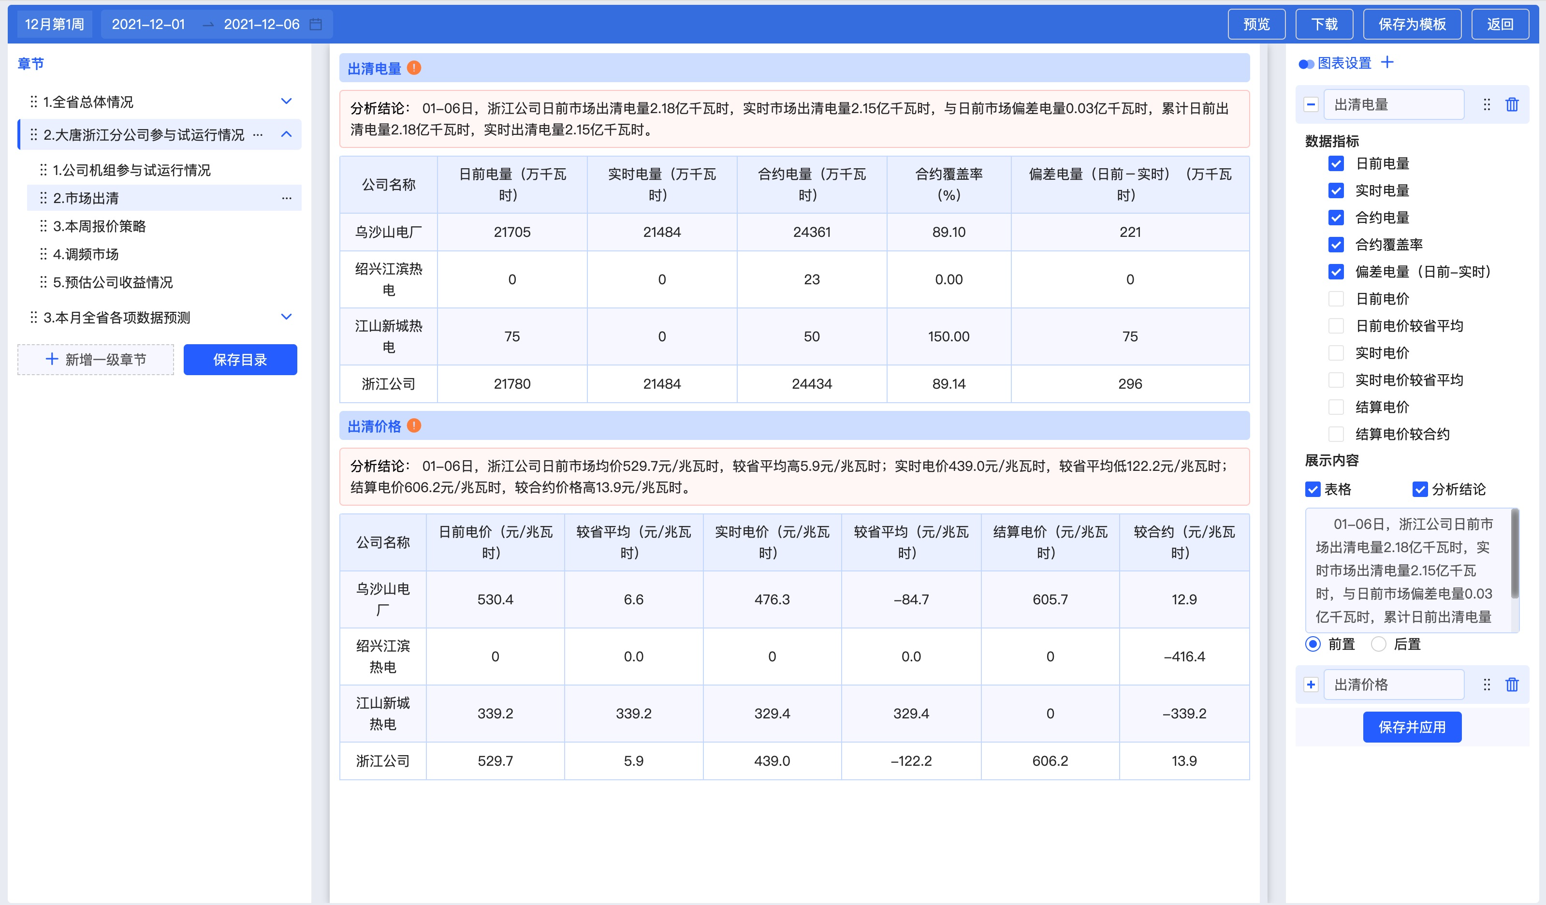This screenshot has height=905, width=1546.
Task: Open more options for 2.大唐浙江分公司参与试运行情况
Action: click(x=258, y=134)
